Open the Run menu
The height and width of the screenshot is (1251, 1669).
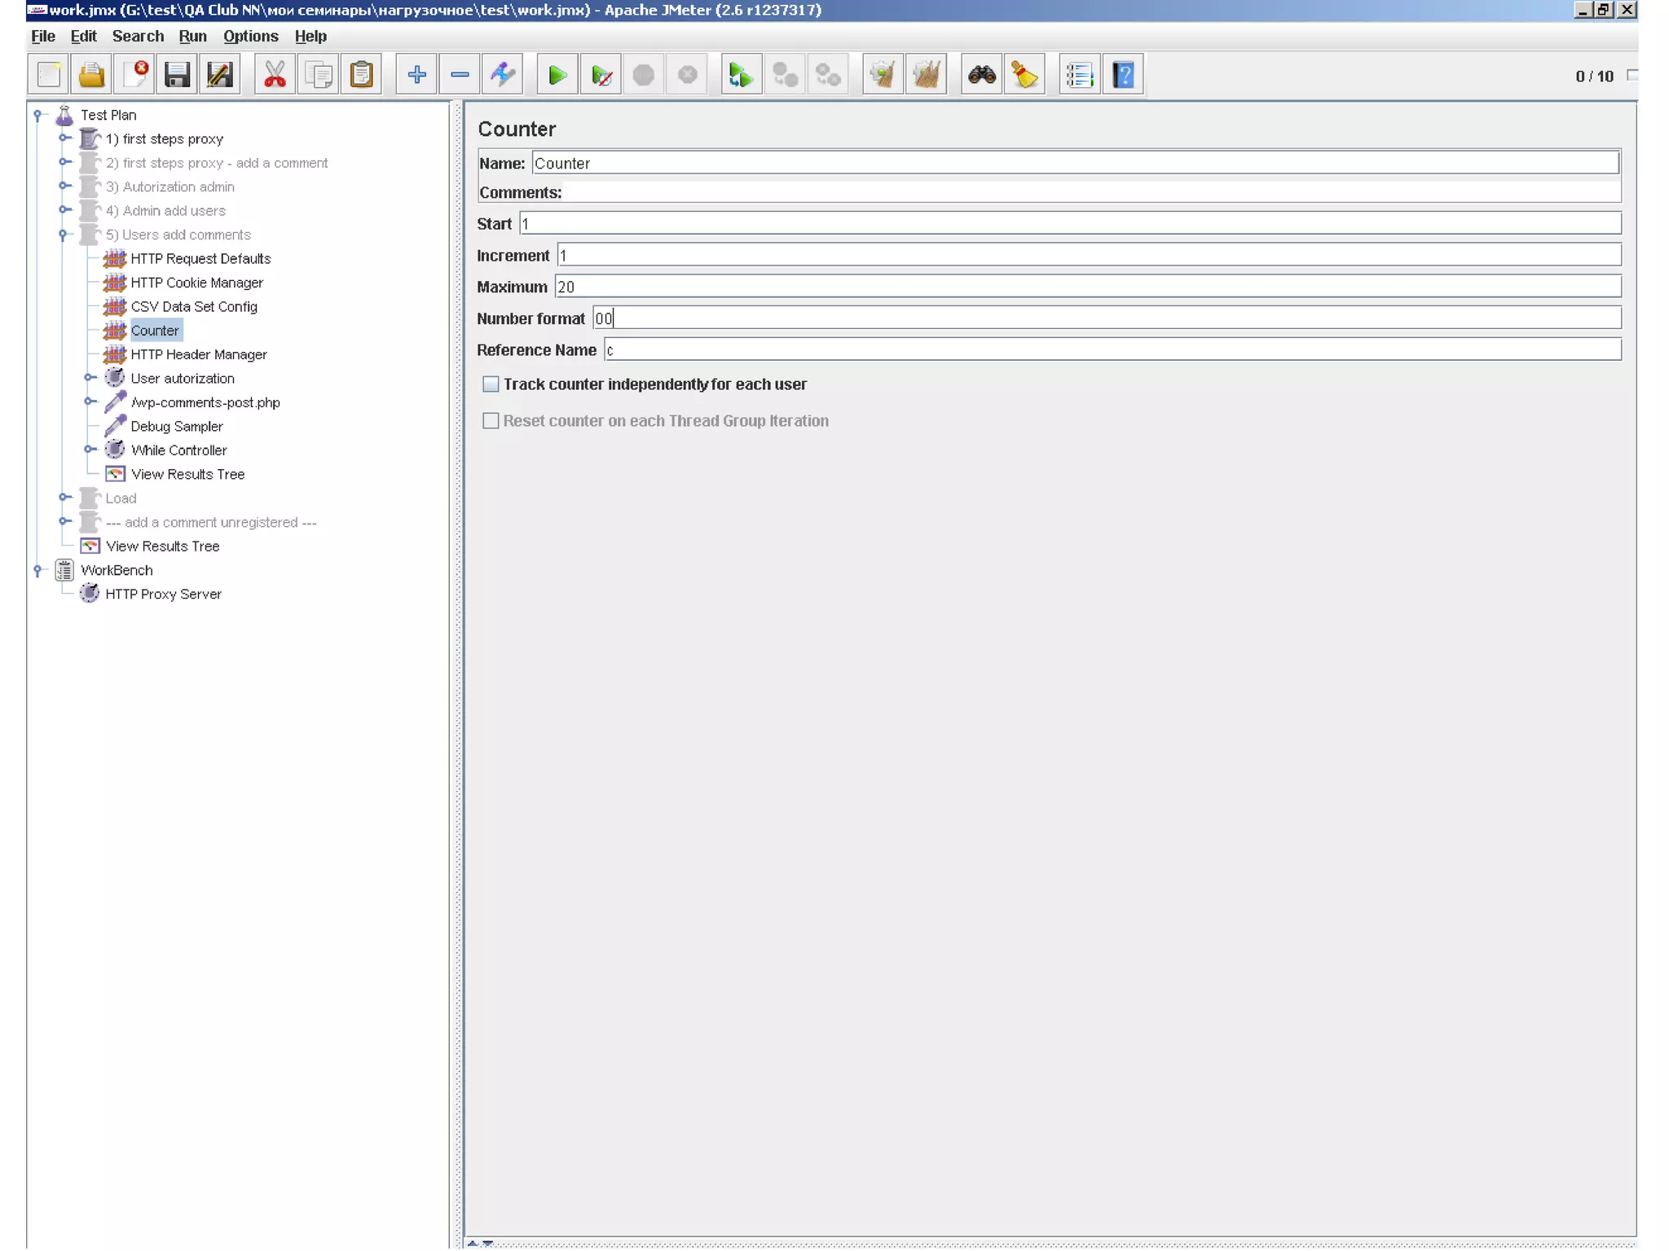point(192,36)
